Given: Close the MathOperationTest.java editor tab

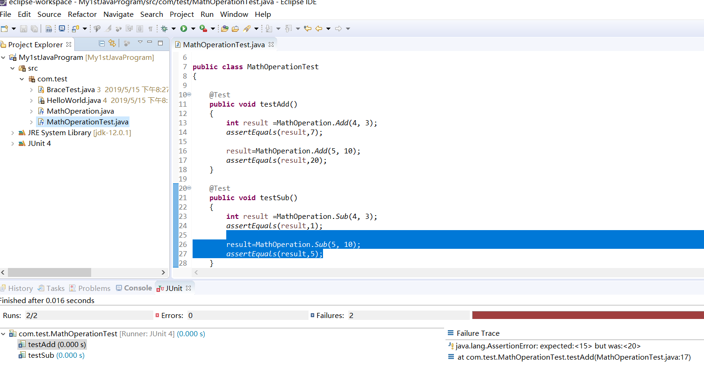Looking at the screenshot, I should 271,44.
